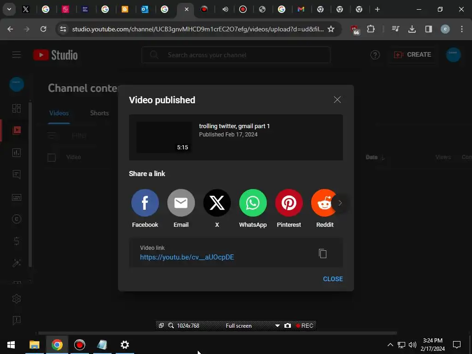Open the Chrome profile avatar
The image size is (472, 354).
[445, 29]
